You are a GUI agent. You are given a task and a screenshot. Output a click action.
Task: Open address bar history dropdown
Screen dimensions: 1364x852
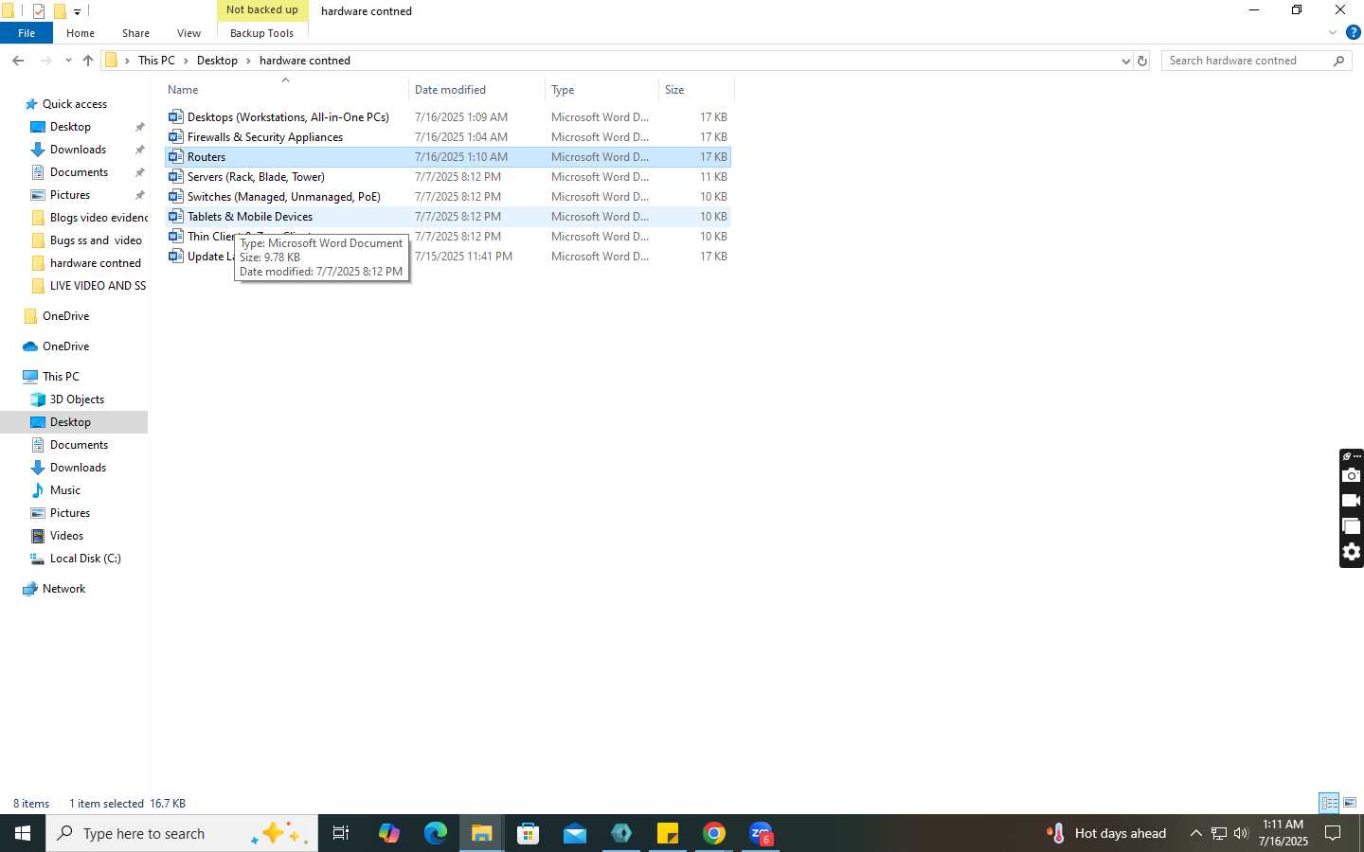pyautogui.click(x=1125, y=61)
